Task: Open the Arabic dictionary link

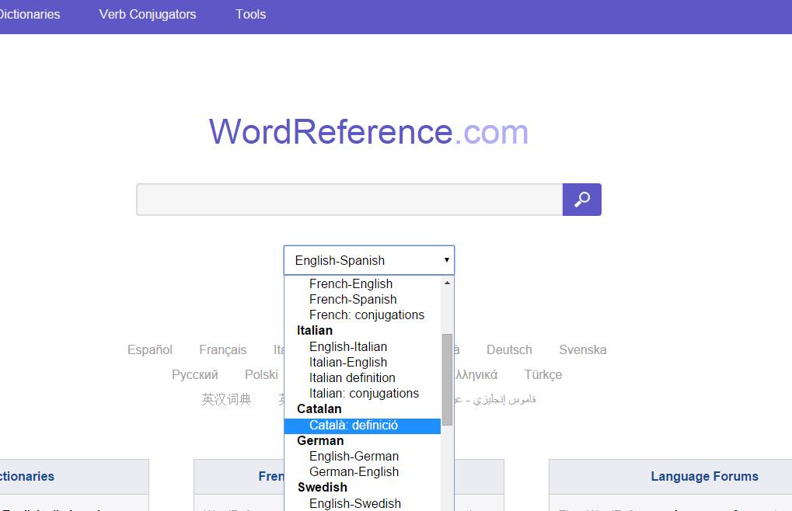Action: pos(495,399)
